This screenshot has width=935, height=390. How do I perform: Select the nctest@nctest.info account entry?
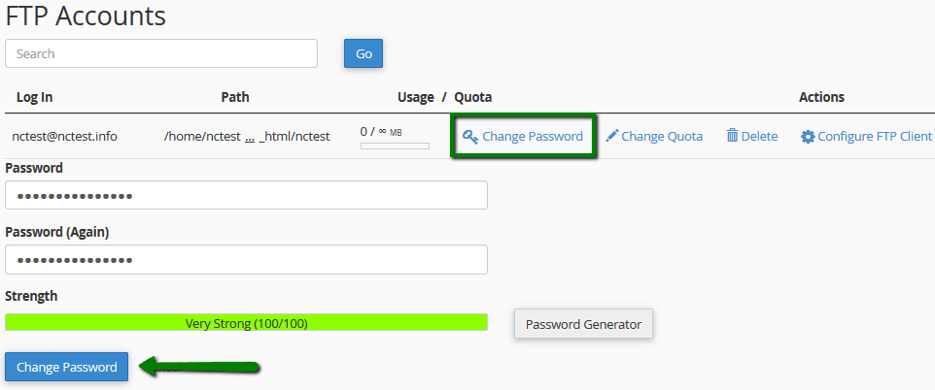64,136
